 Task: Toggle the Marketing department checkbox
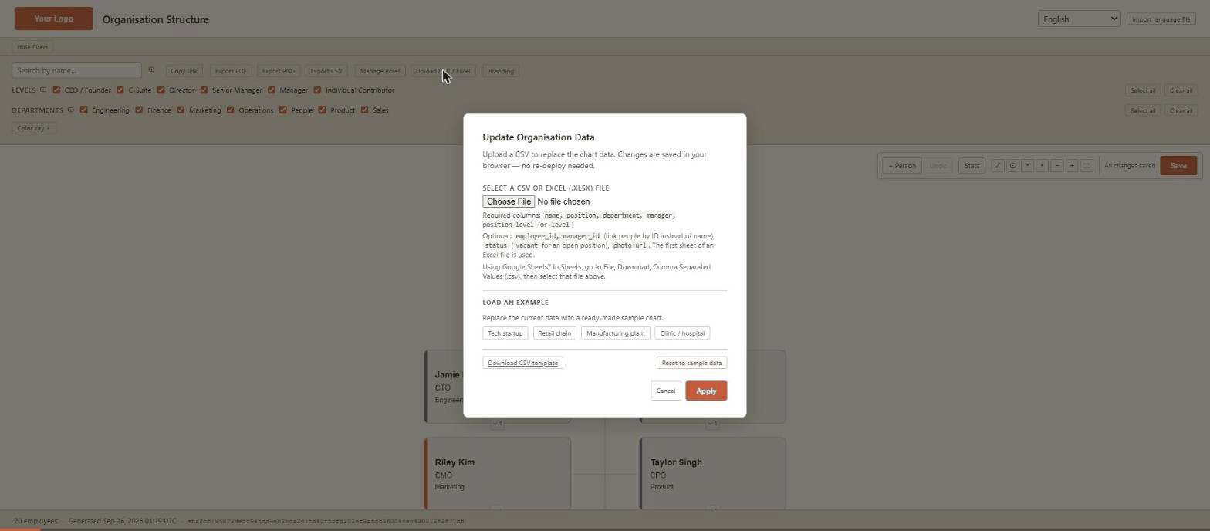point(181,110)
